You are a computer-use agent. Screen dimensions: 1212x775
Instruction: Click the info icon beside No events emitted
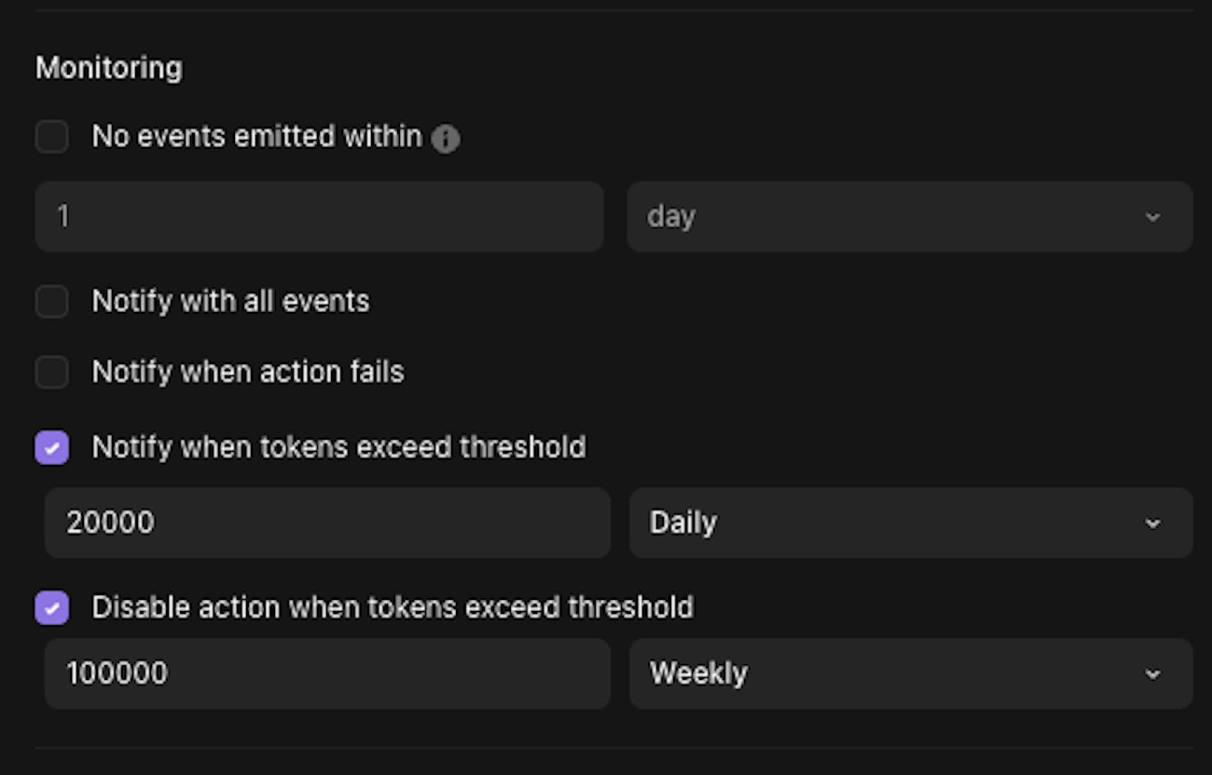pos(446,139)
